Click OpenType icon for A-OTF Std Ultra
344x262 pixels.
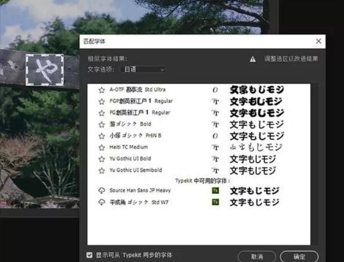[x=215, y=90]
